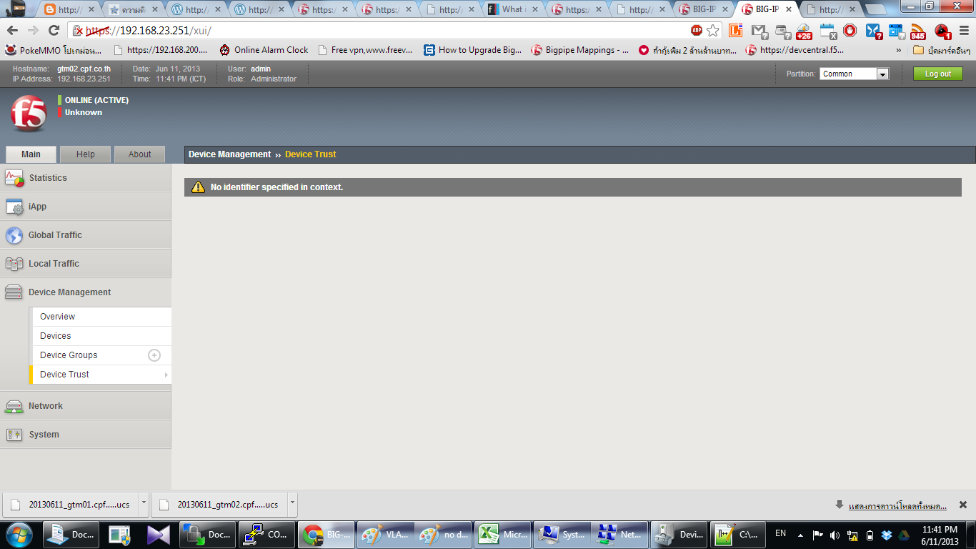Show hidden bookmarks with the chevron
976x549 pixels.
[x=898, y=50]
